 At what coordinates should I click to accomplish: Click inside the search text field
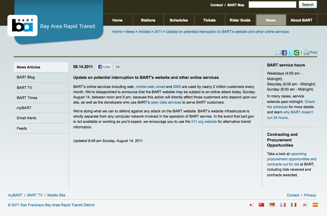pos(273,5)
